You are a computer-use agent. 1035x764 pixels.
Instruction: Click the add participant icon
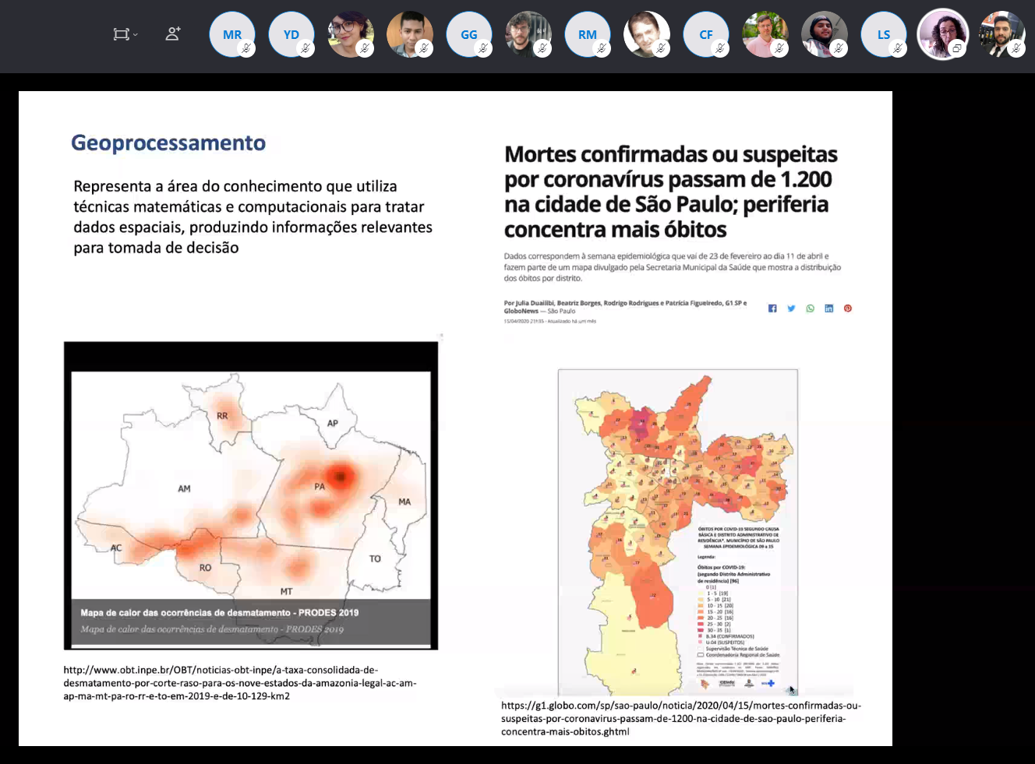[x=173, y=34]
